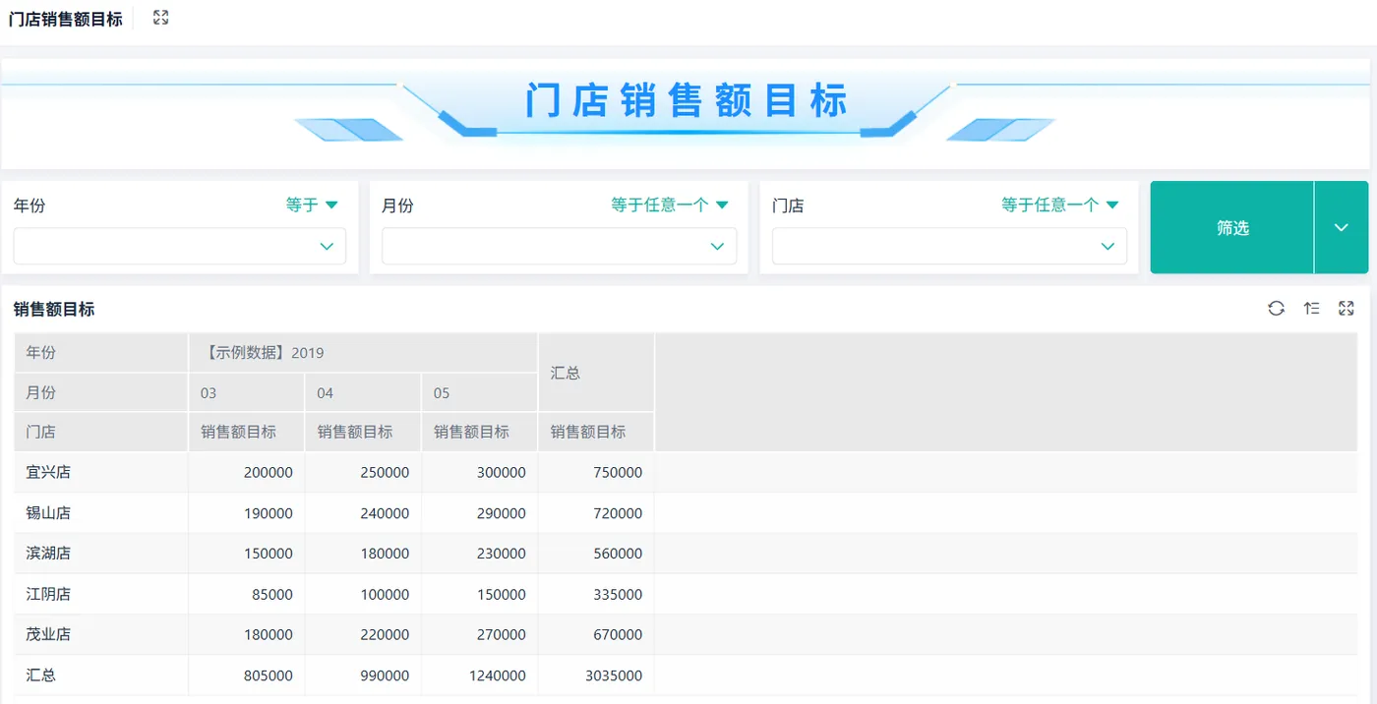Screen dimensions: 1377x704
Task: Click cell value 335000 in 江阴店 row
Action: coord(618,595)
